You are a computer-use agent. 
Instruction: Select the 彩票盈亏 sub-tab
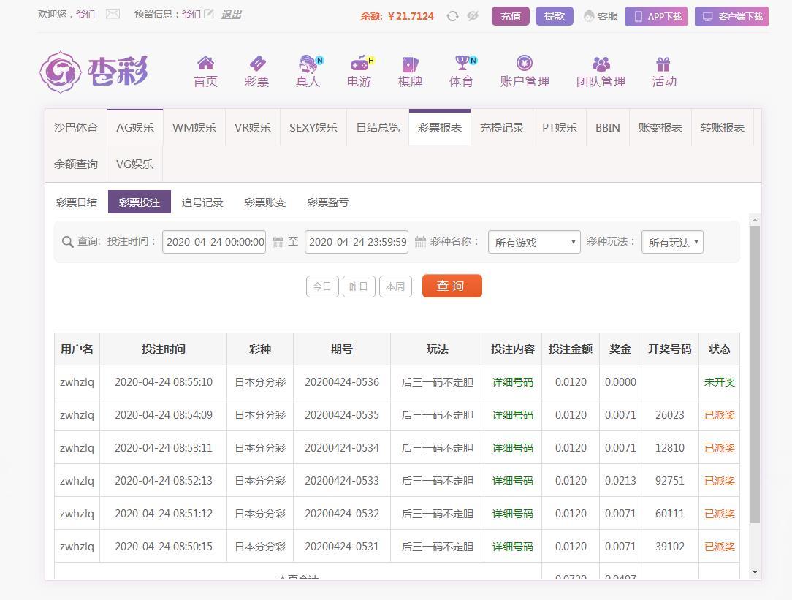pyautogui.click(x=328, y=202)
